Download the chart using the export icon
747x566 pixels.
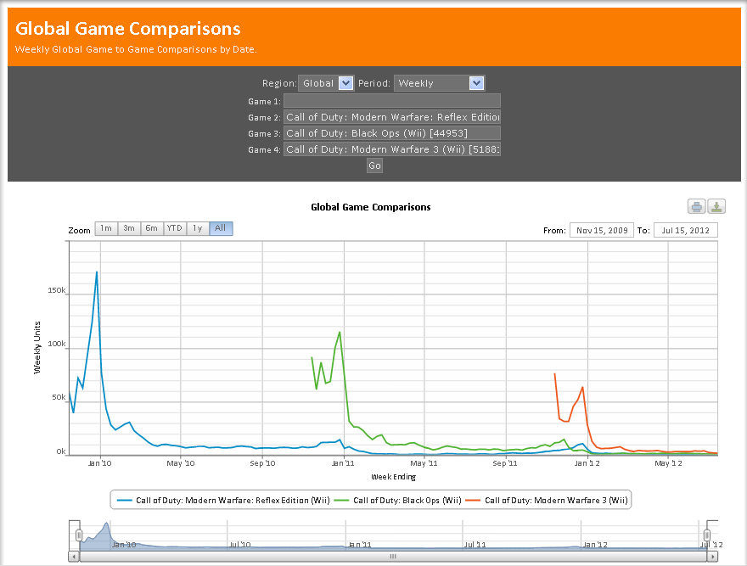pyautogui.click(x=716, y=206)
